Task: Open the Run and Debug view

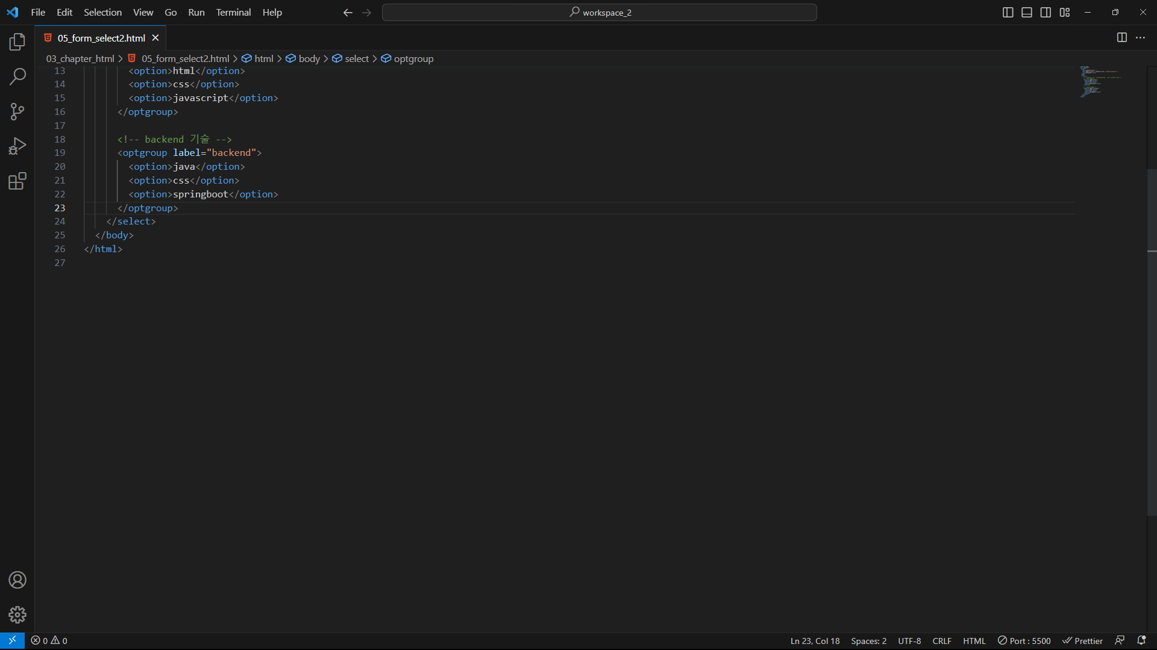Action: click(17, 146)
